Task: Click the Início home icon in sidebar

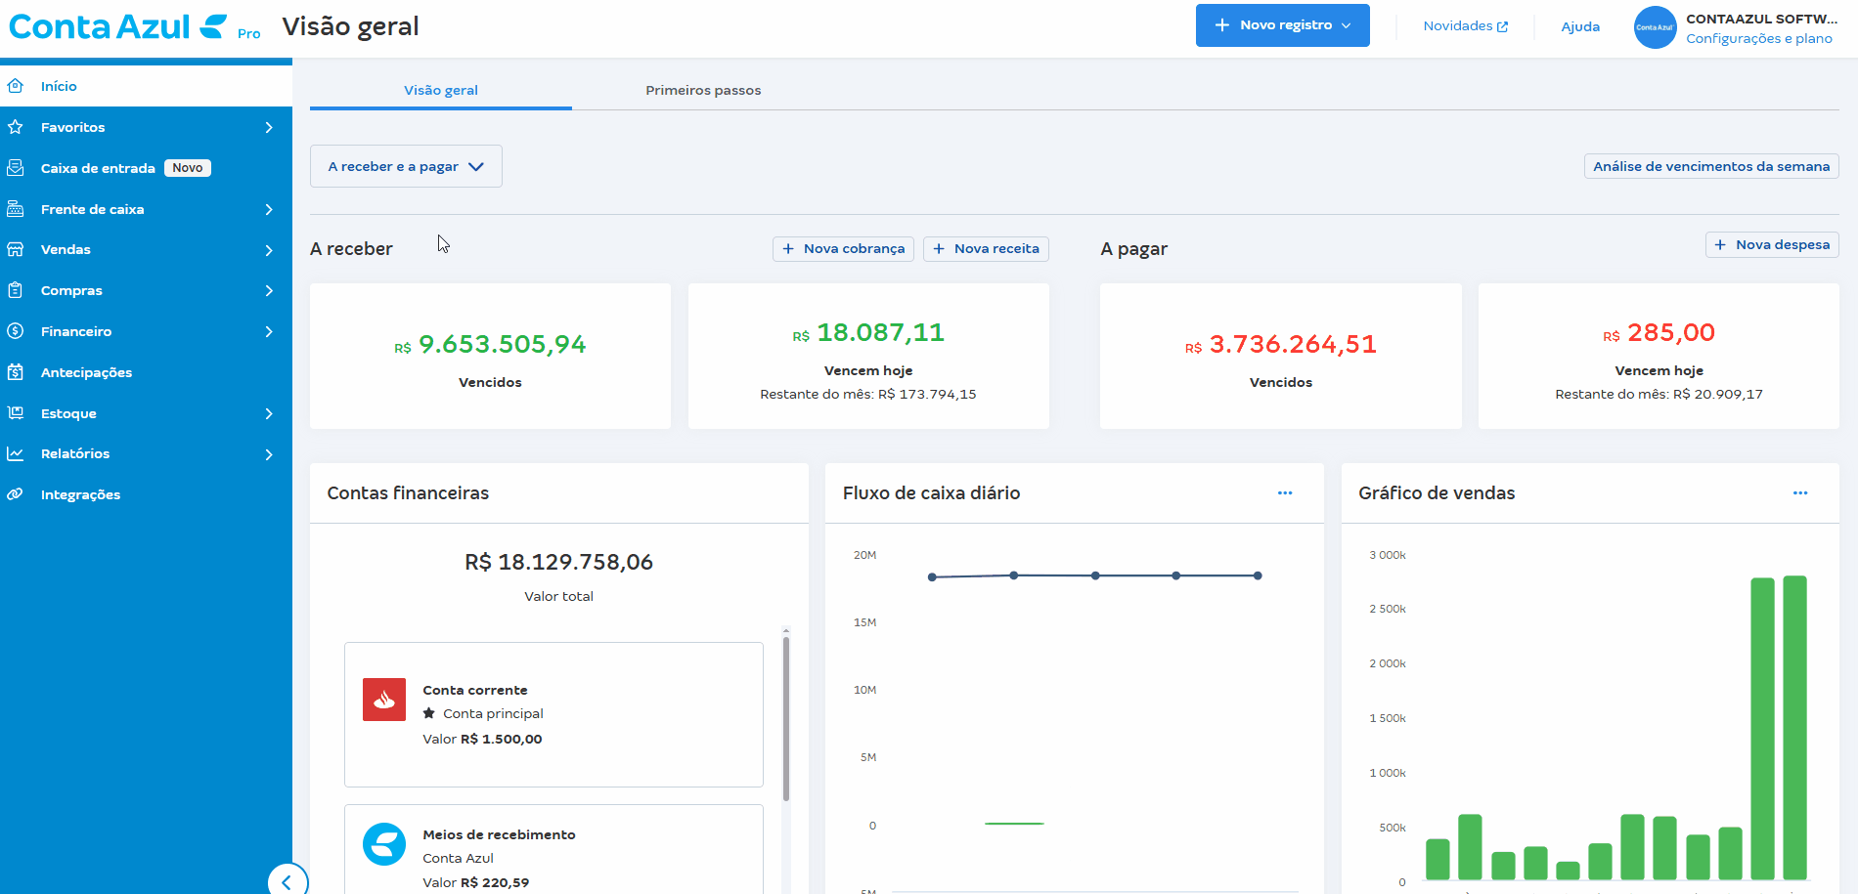Action: (16, 86)
